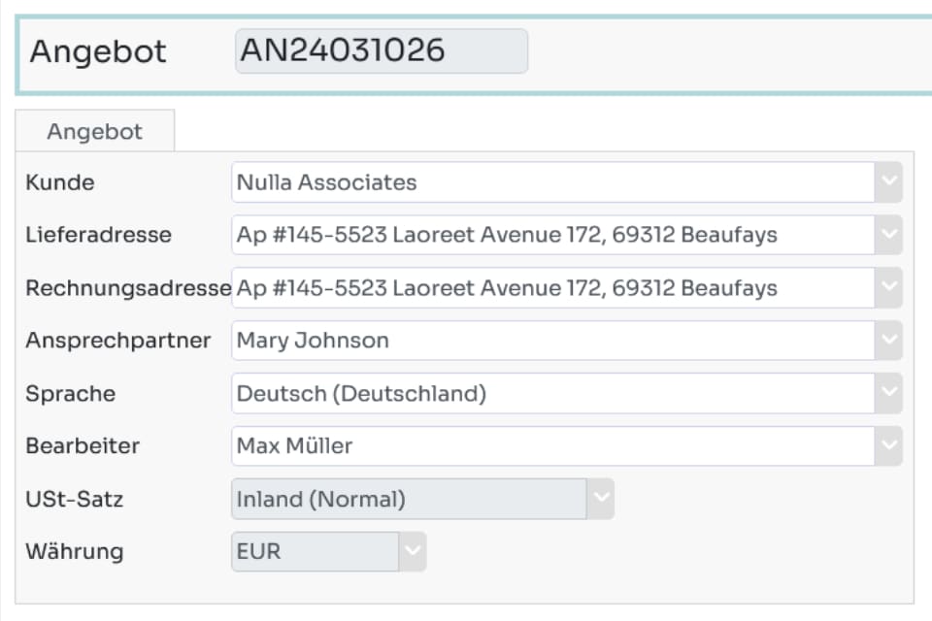
Task: Click the Nulla Associates customer field
Action: [x=552, y=181]
